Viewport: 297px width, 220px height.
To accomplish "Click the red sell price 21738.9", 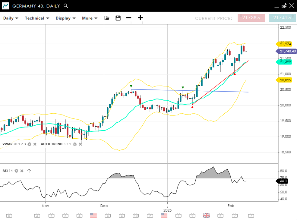I will (251, 18).
